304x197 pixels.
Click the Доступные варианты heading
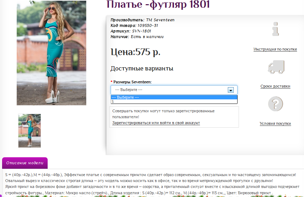(142, 69)
